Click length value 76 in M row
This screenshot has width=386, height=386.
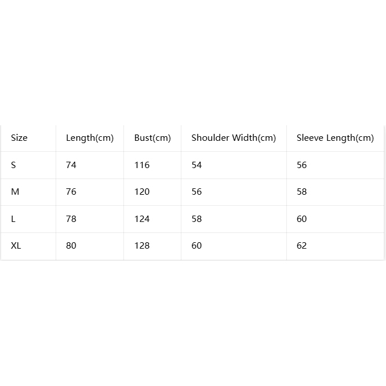pyautogui.click(x=71, y=192)
